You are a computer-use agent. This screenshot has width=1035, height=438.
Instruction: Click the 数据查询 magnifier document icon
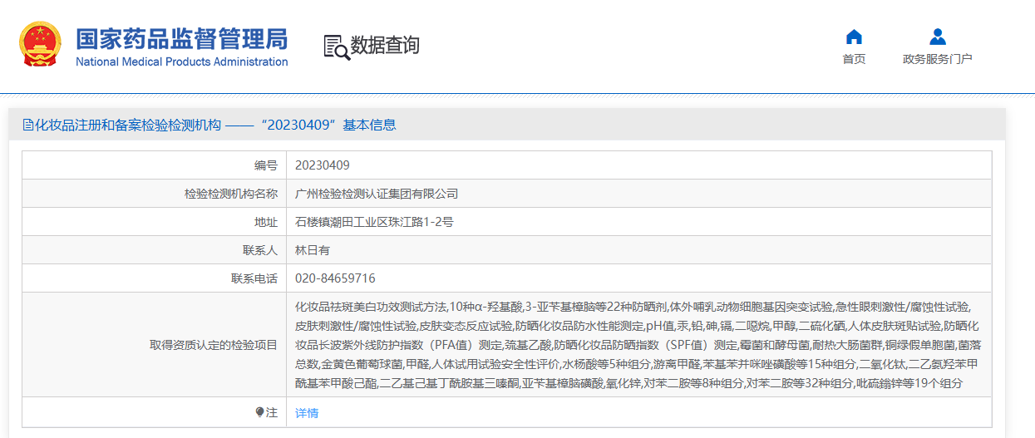pos(336,47)
